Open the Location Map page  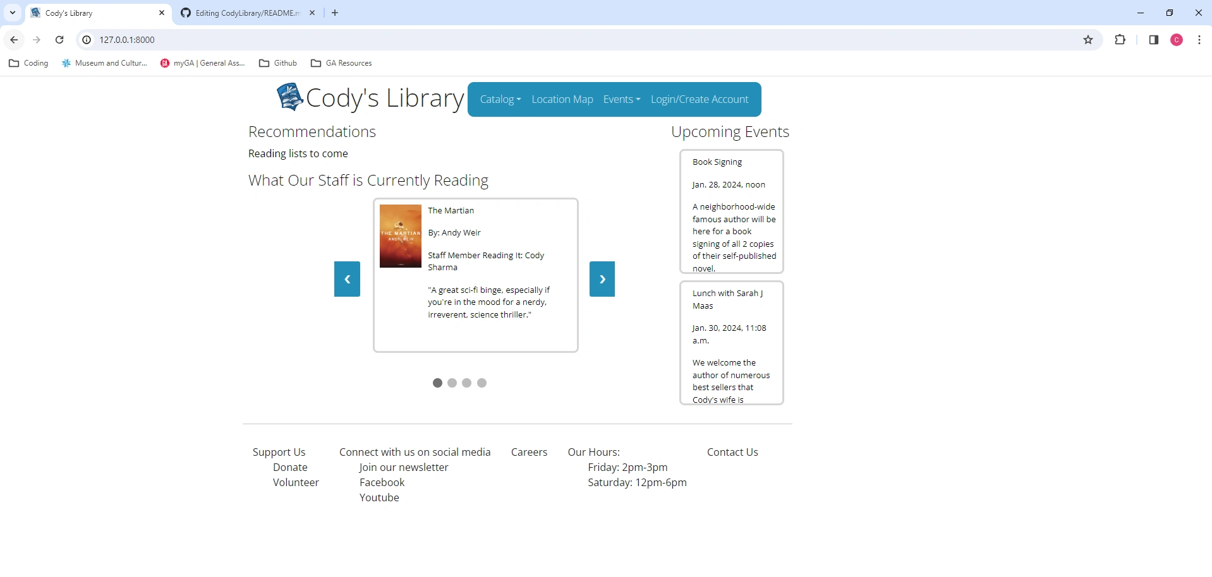tap(562, 99)
